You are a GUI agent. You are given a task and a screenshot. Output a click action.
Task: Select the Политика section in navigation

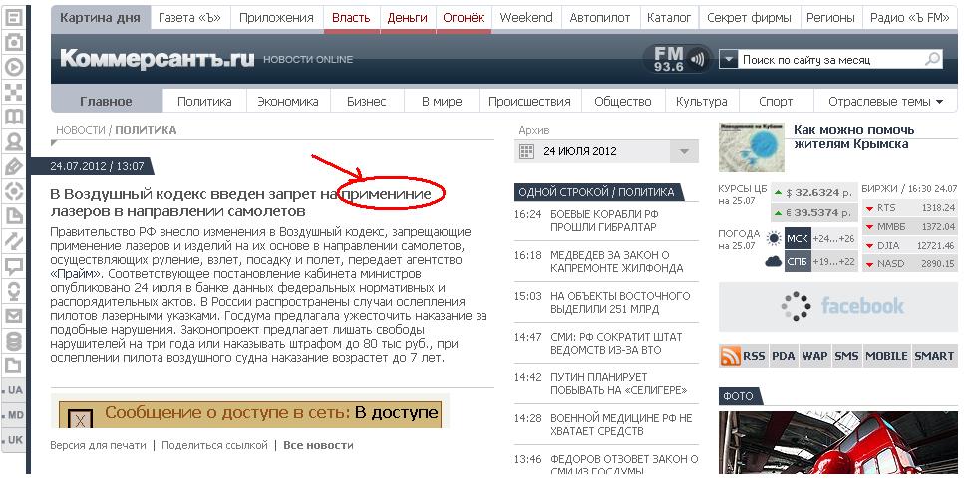(x=204, y=102)
